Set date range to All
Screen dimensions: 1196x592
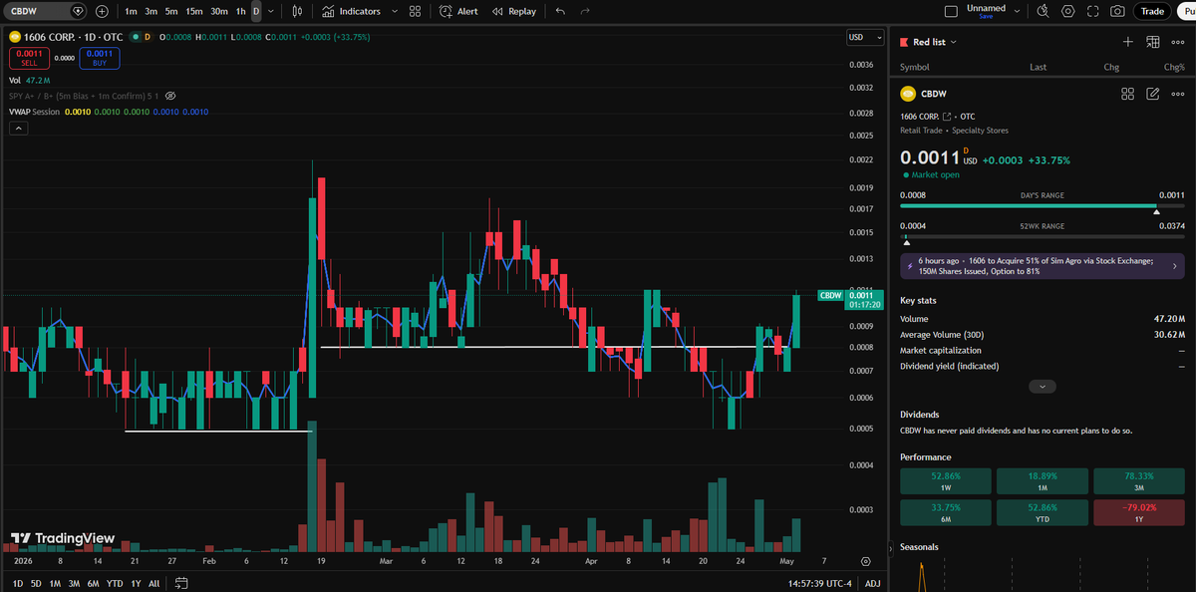pyautogui.click(x=153, y=583)
